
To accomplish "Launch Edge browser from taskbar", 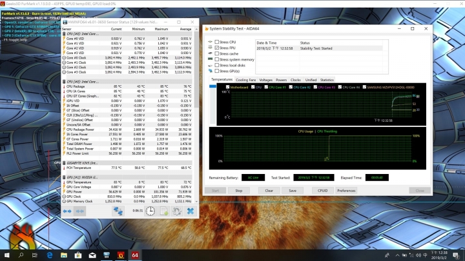I will 50,255.
